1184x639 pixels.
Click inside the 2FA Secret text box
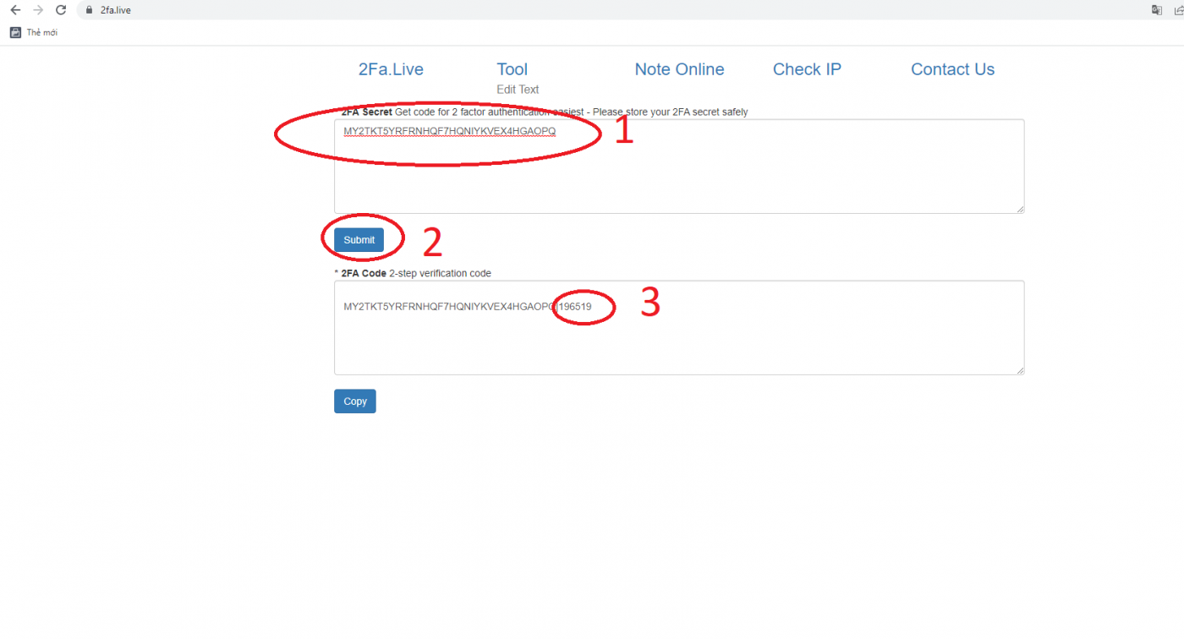(x=678, y=177)
